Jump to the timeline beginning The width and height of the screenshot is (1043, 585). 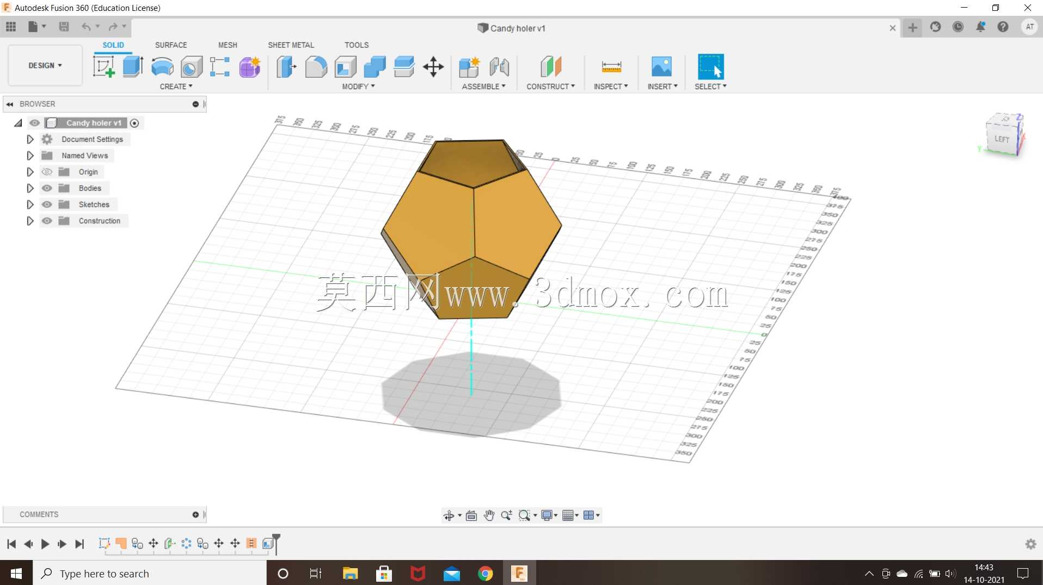click(11, 544)
